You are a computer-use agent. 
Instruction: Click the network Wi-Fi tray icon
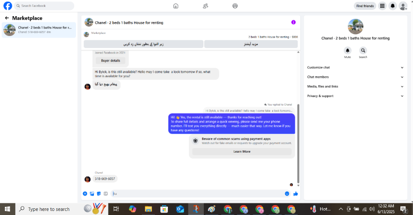[x=365, y=209]
